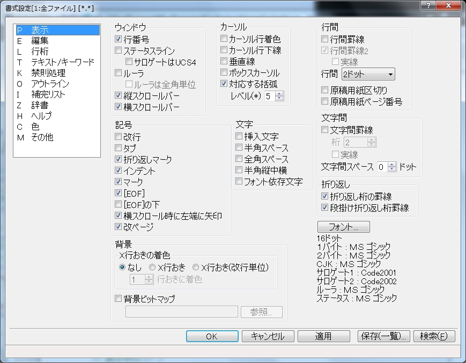Click the 適用 apply button
The height and width of the screenshot is (363, 466).
click(323, 336)
